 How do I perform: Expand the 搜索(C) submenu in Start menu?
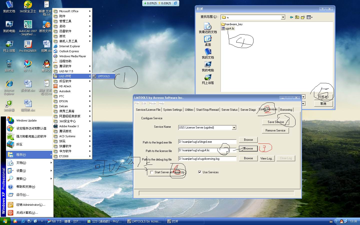click(x=29, y=179)
